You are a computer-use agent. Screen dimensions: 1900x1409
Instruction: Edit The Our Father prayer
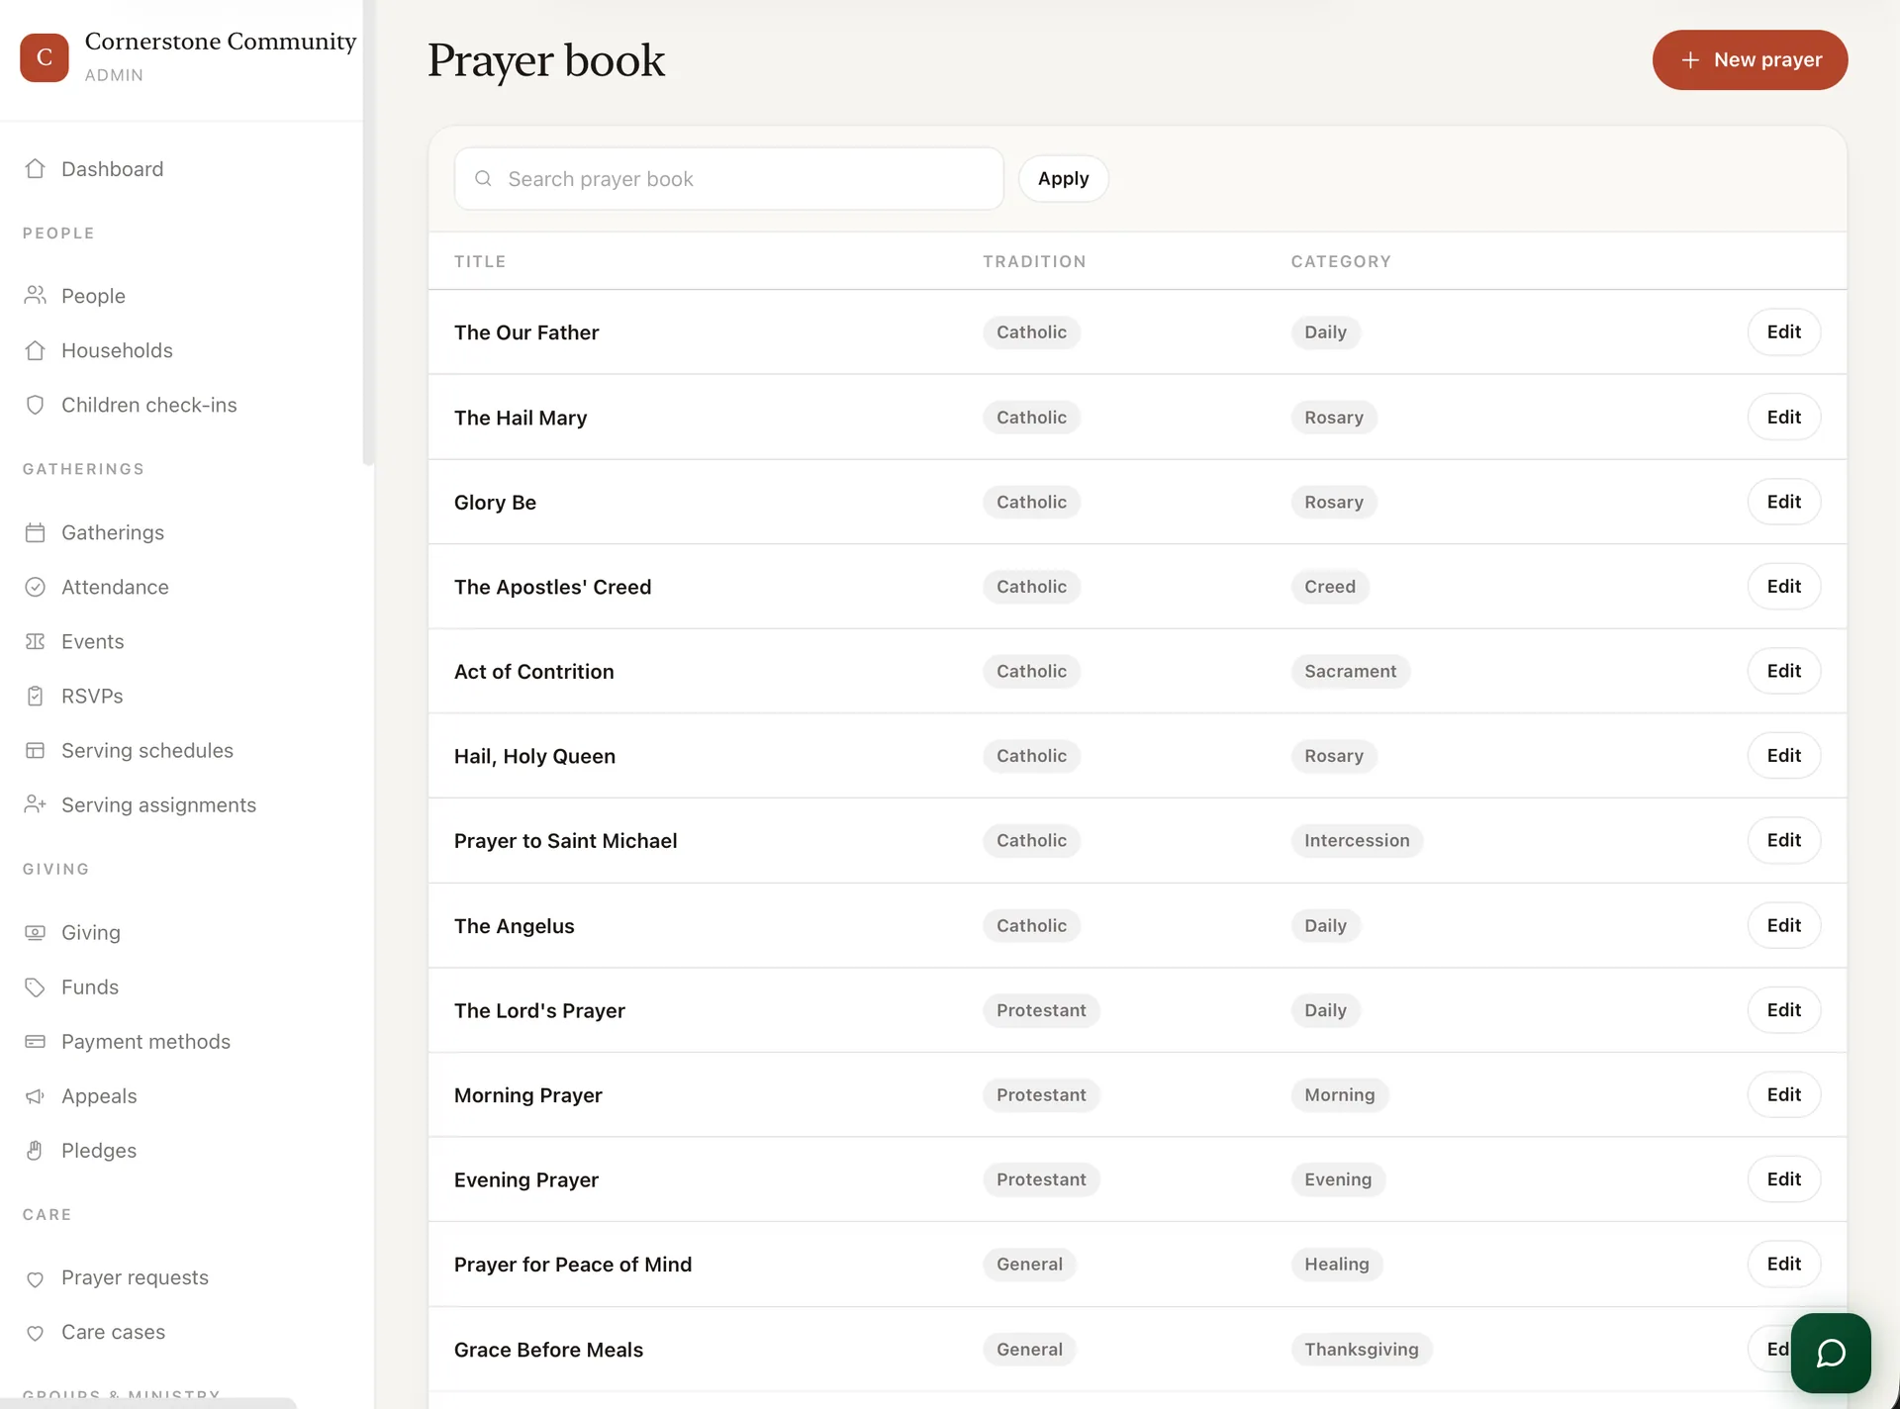pyautogui.click(x=1783, y=331)
